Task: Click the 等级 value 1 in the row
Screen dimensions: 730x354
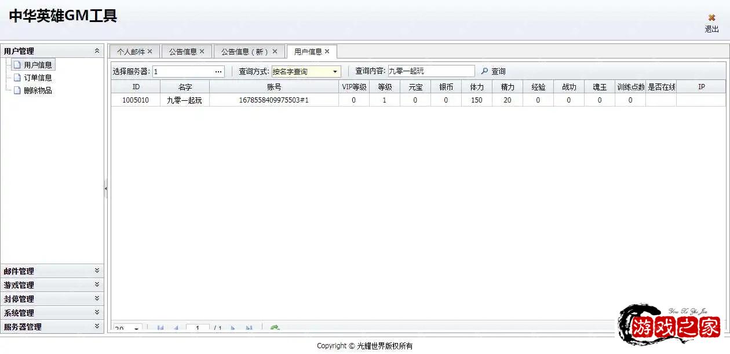Action: click(385, 100)
